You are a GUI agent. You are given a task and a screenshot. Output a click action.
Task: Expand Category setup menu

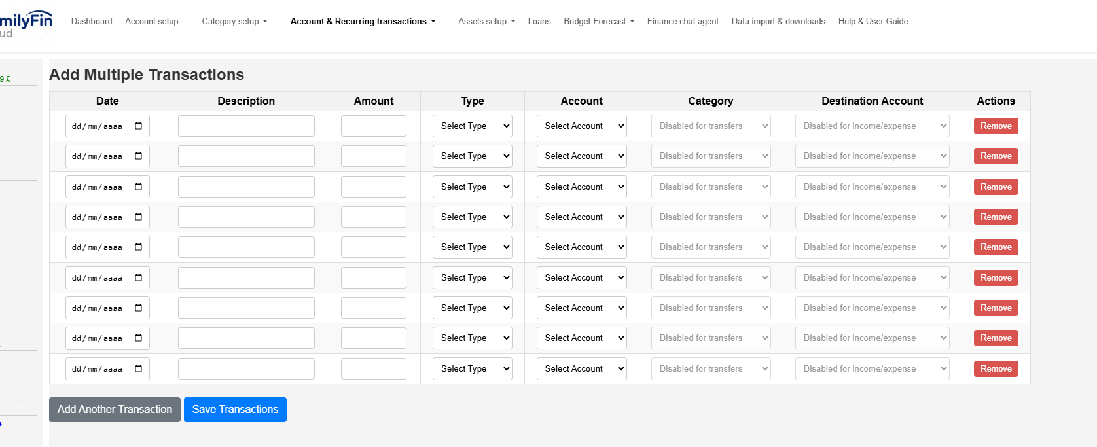coord(234,21)
